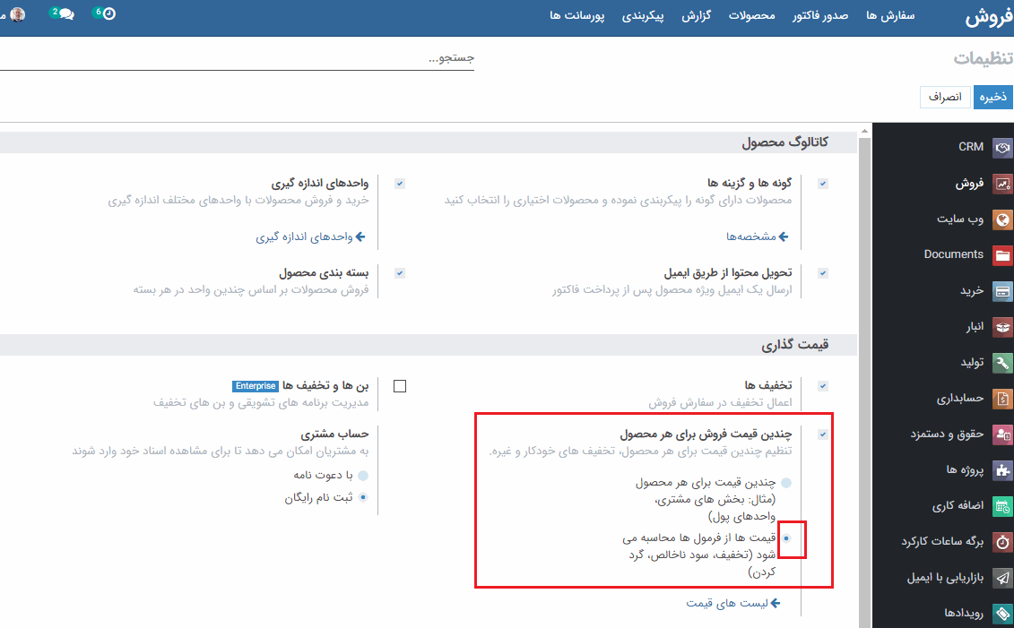
Task: Toggle چندین قیمت فروش برای هر محصول checkbox
Action: [822, 434]
